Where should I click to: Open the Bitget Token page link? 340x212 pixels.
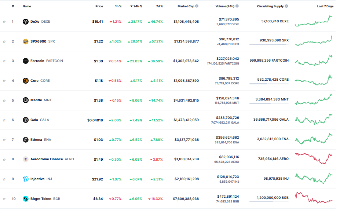click(x=45, y=199)
